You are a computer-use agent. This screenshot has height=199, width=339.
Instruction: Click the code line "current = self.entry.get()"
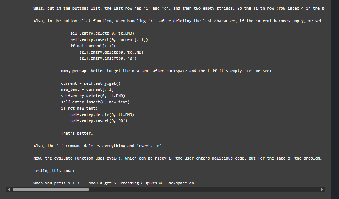tap(91, 83)
